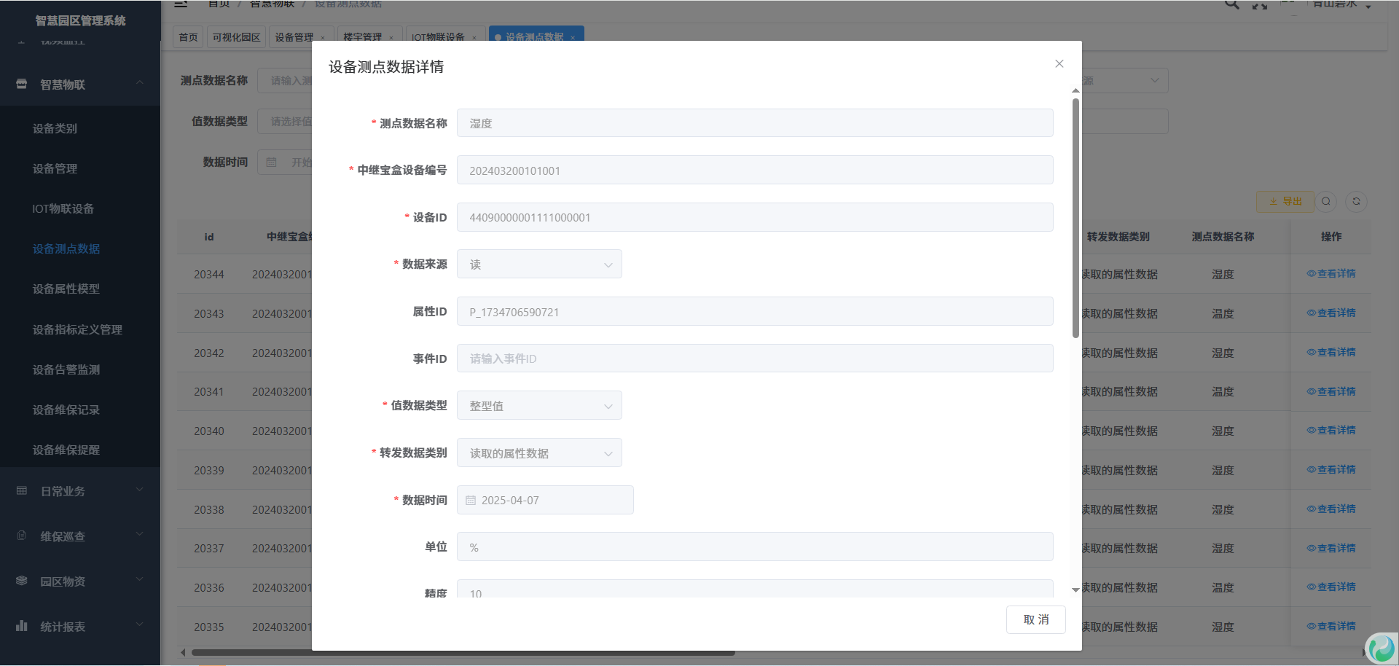The image size is (1399, 666).
Task: Click the 事件ID input field
Action: 754,359
